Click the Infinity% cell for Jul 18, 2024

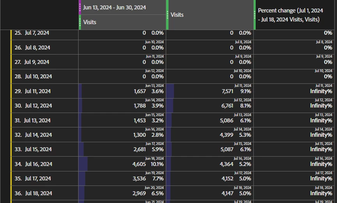click(x=294, y=193)
